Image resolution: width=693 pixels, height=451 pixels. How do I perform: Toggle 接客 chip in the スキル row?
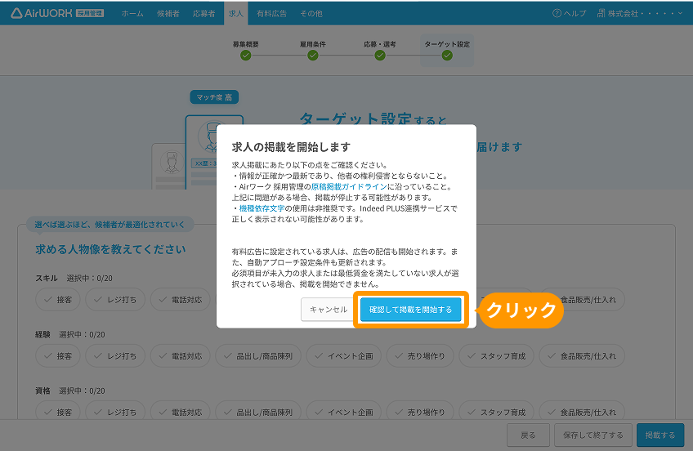point(58,300)
